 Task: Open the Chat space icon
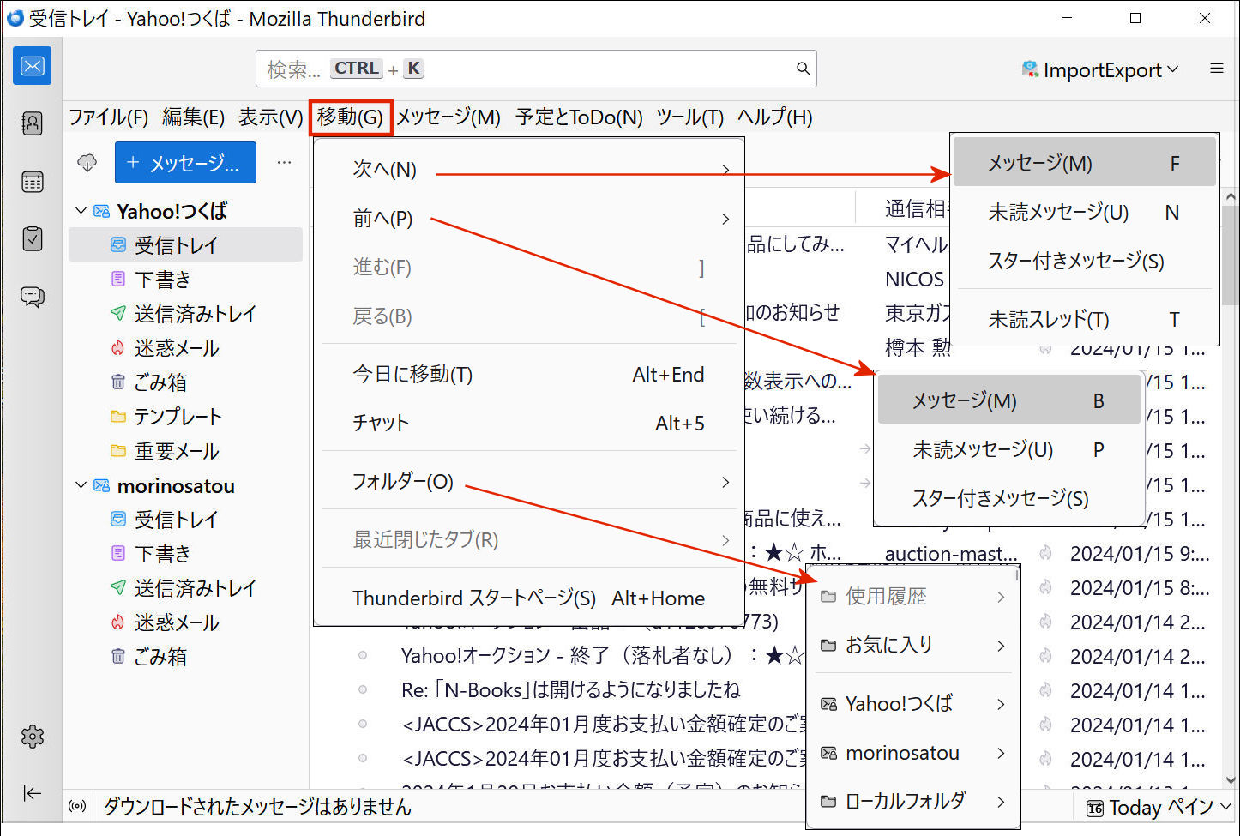pyautogui.click(x=32, y=297)
